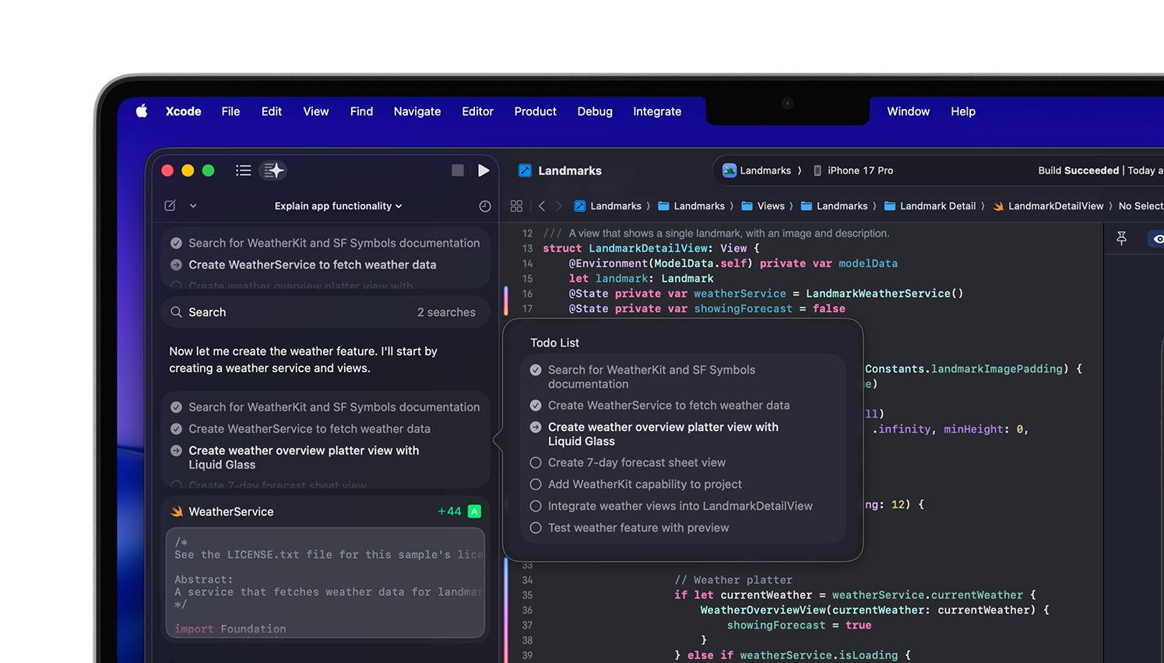This screenshot has width=1164, height=663.
Task: Expand the 'Explain app functionality' dropdown
Action: 338,206
